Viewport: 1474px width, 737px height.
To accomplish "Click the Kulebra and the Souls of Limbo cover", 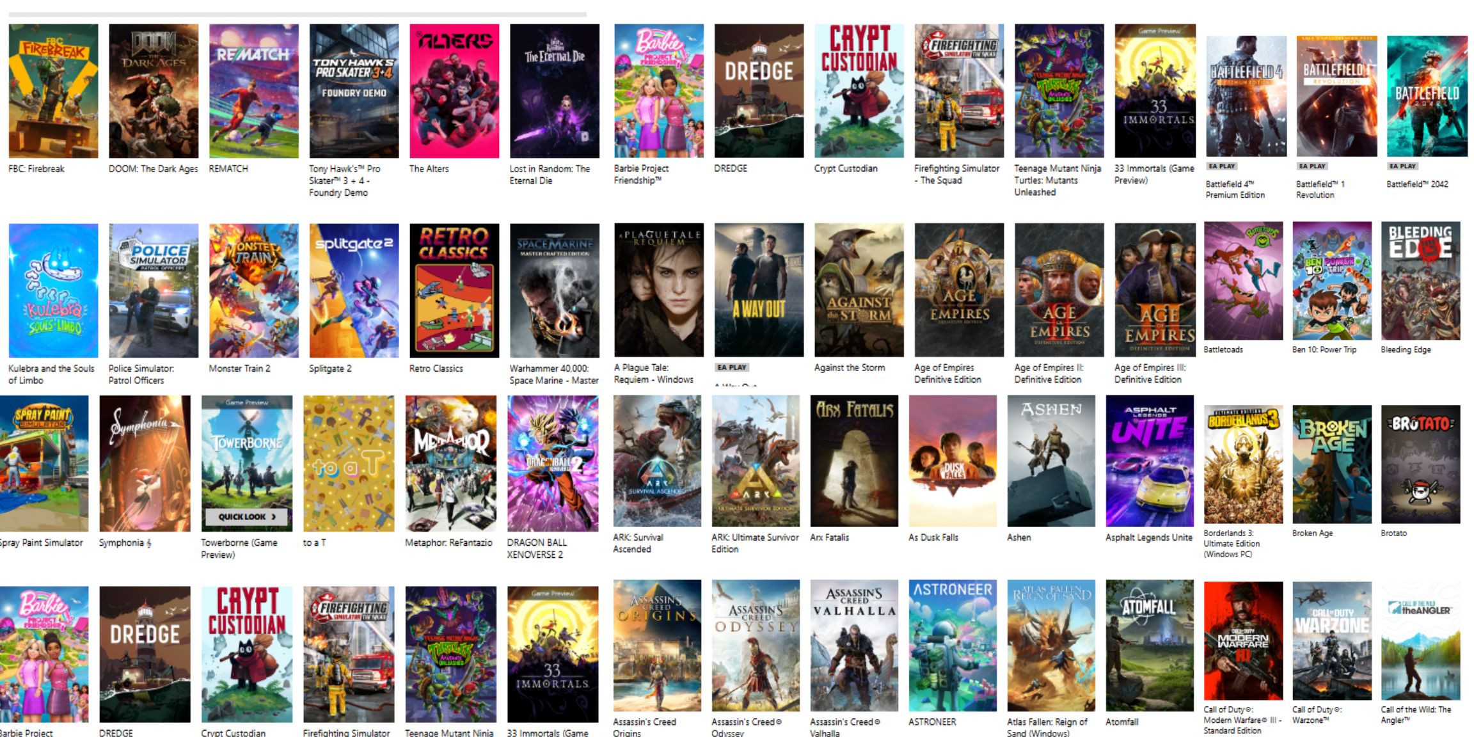I will (54, 290).
